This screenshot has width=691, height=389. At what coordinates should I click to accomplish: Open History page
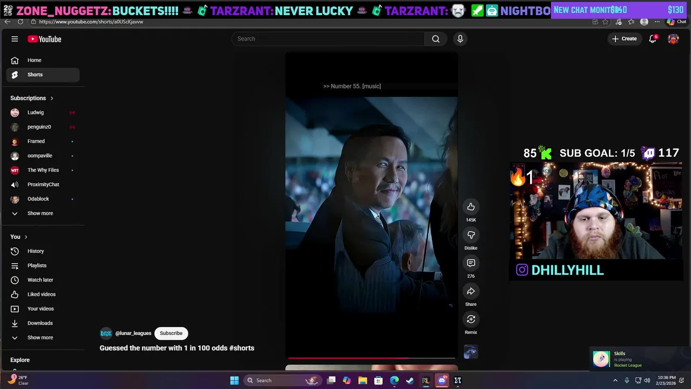point(43,251)
